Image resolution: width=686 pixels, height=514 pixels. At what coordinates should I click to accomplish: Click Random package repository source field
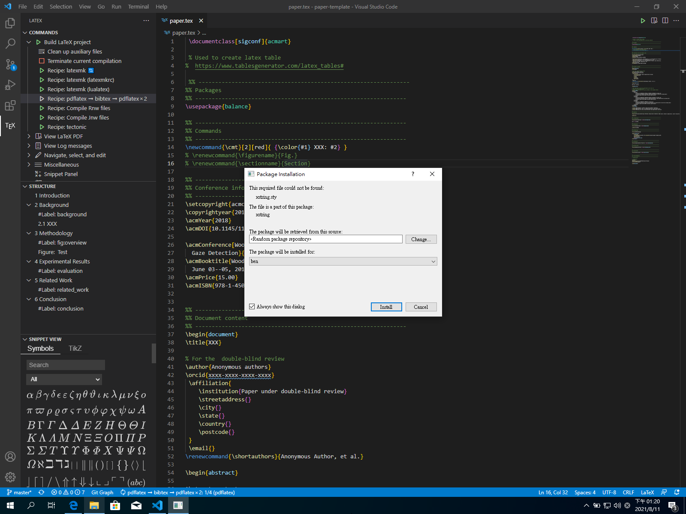(x=326, y=239)
